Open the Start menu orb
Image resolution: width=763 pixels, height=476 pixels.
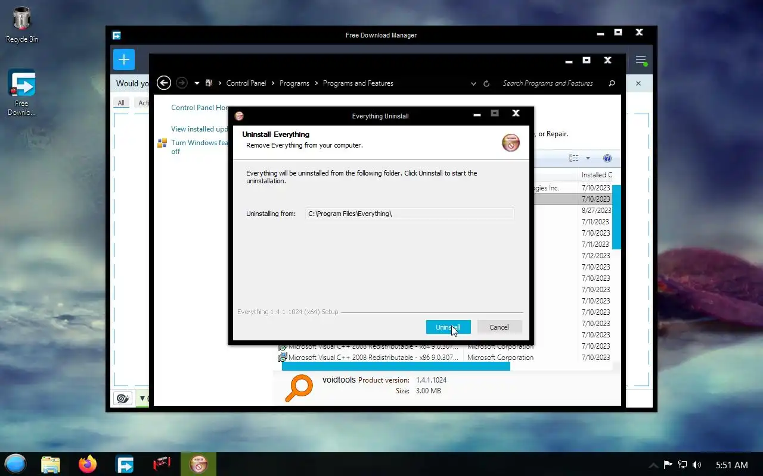pos(15,464)
